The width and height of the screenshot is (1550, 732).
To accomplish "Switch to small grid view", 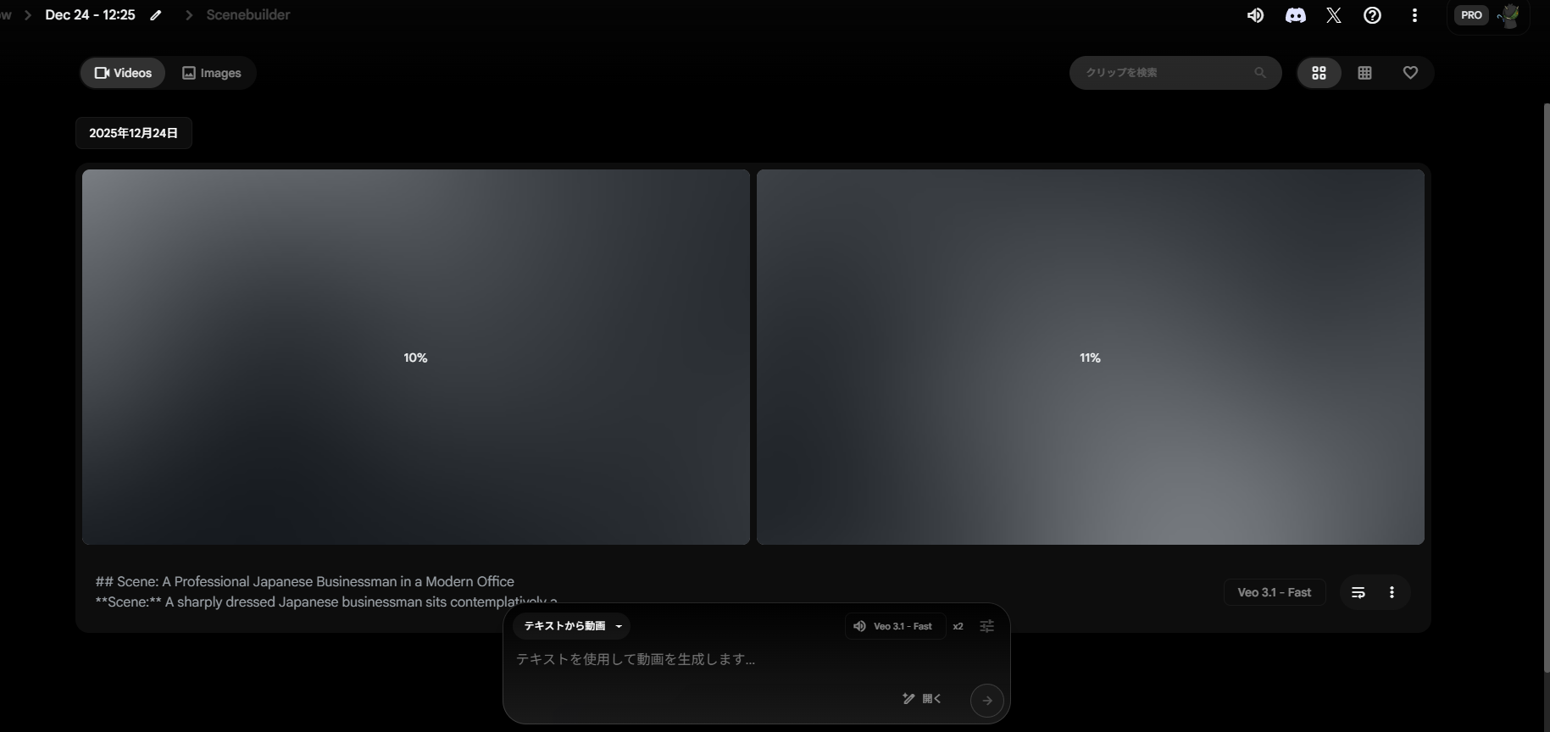I will (x=1364, y=73).
